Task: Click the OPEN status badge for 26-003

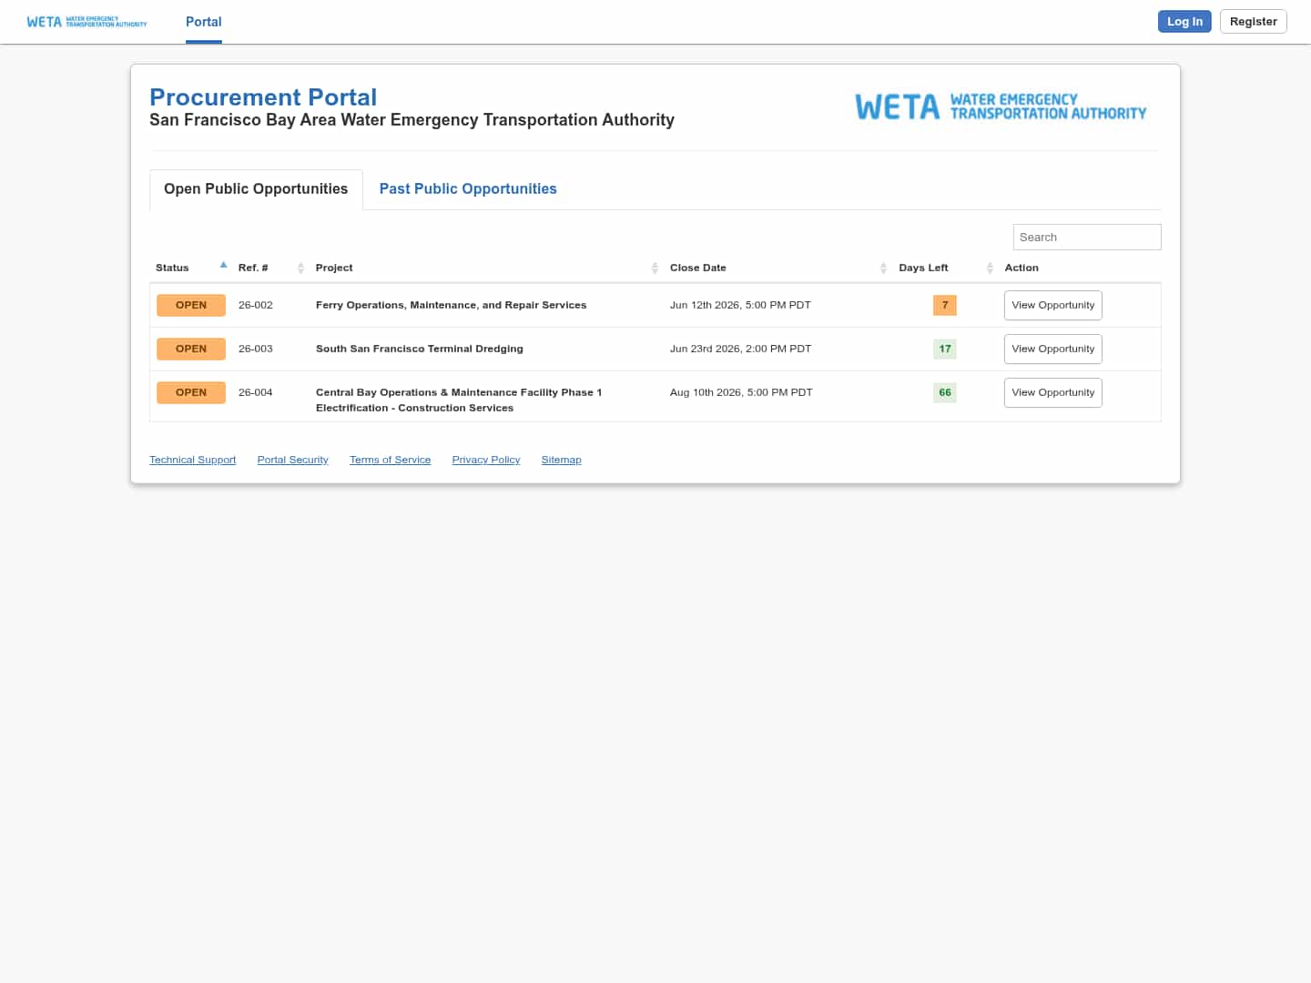Action: click(x=191, y=349)
